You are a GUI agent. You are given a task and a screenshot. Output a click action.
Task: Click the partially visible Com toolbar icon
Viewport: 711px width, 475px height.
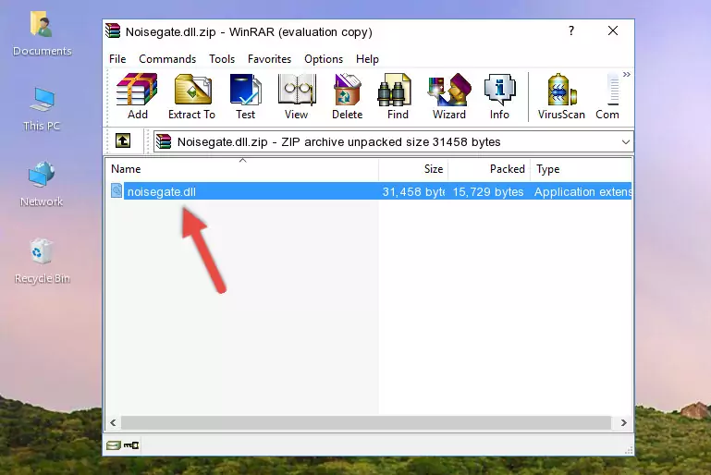(607, 96)
